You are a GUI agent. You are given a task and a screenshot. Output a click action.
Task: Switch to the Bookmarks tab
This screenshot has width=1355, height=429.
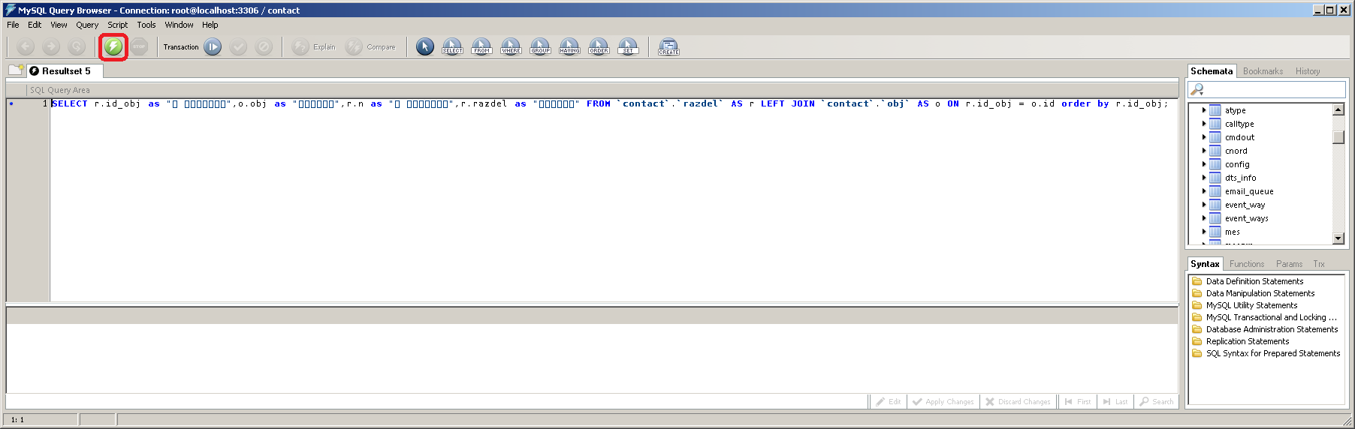[x=1263, y=71]
